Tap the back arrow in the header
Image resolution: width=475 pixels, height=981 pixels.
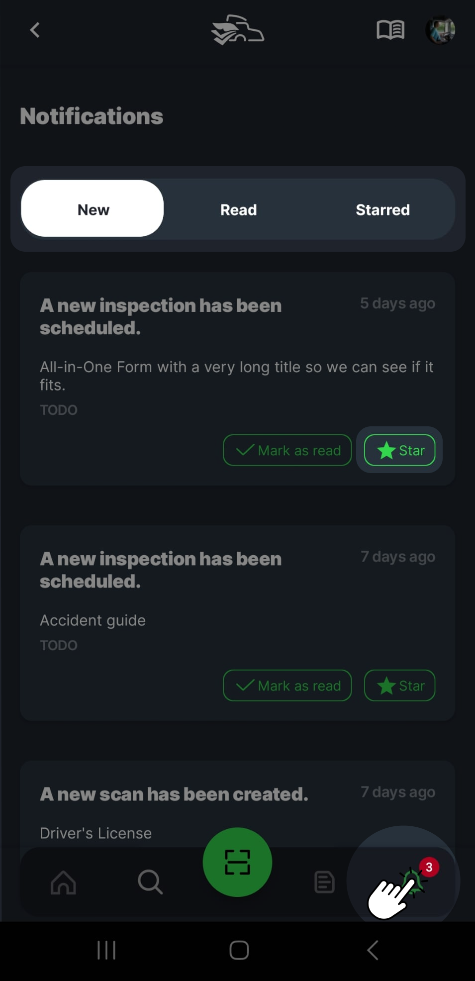tap(34, 30)
